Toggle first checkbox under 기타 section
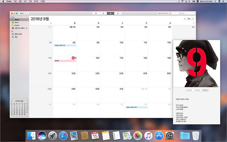This screenshot has width=227, height=142. pyautogui.click(x=13, y=34)
